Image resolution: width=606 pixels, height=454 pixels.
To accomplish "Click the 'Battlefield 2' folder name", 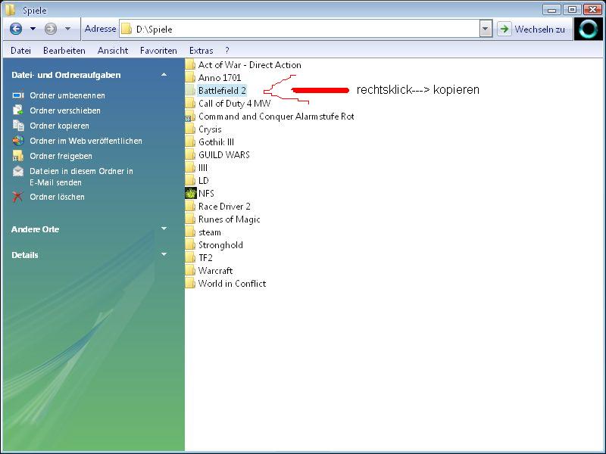I will [x=222, y=90].
